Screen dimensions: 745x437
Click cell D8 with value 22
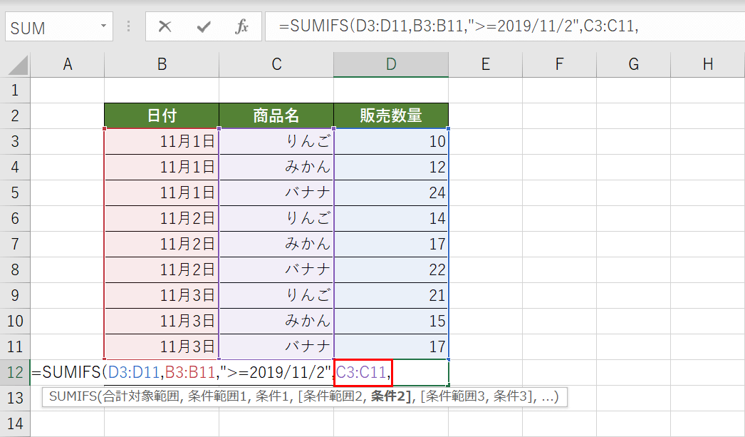(x=390, y=269)
